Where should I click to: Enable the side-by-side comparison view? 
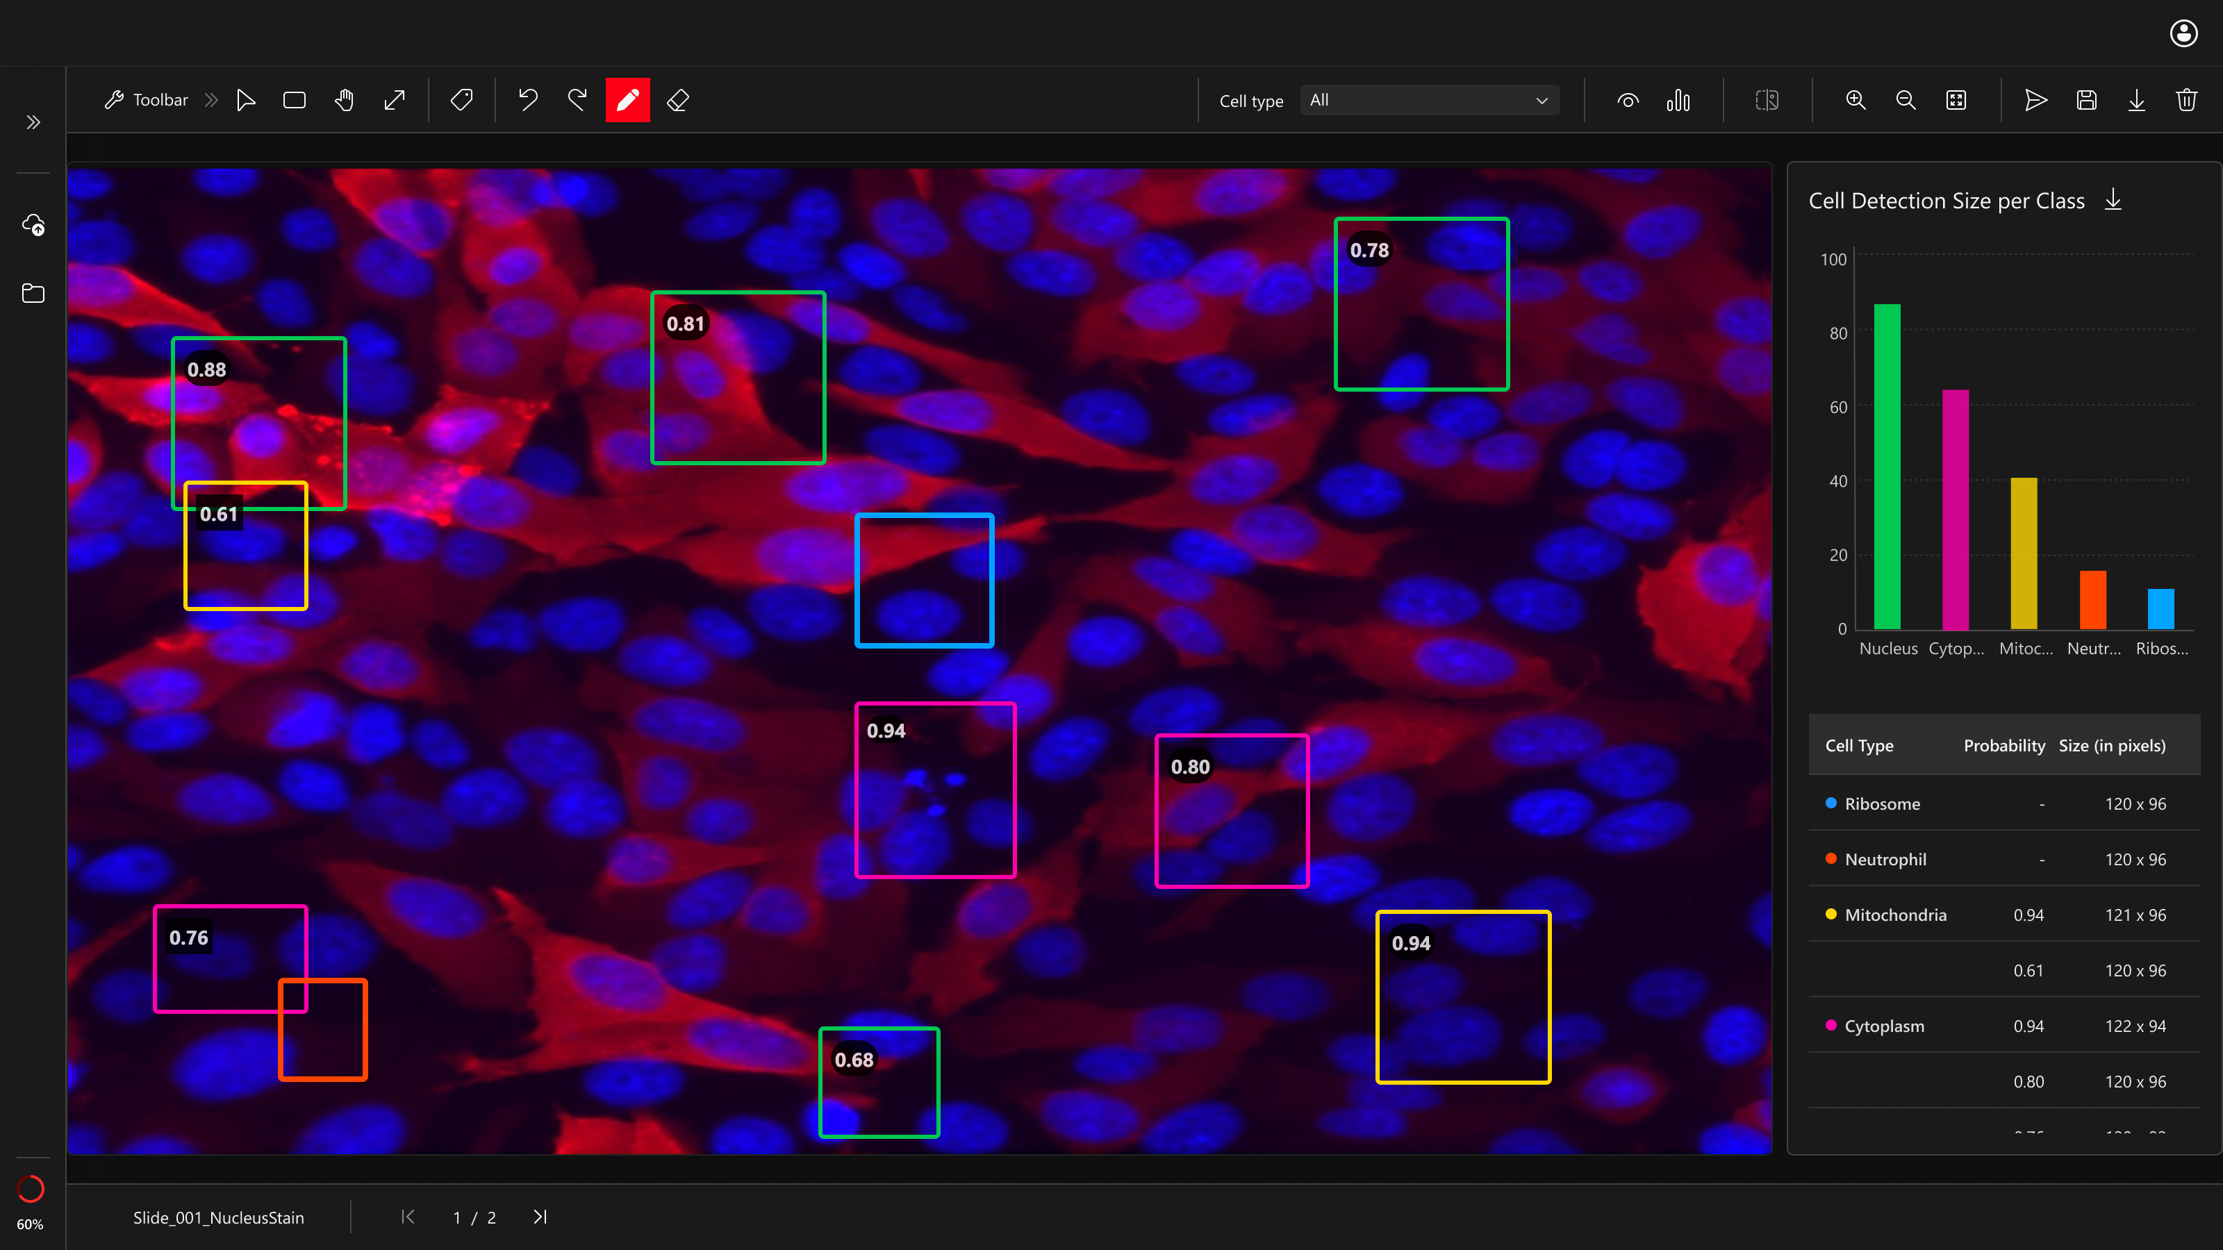point(1766,99)
